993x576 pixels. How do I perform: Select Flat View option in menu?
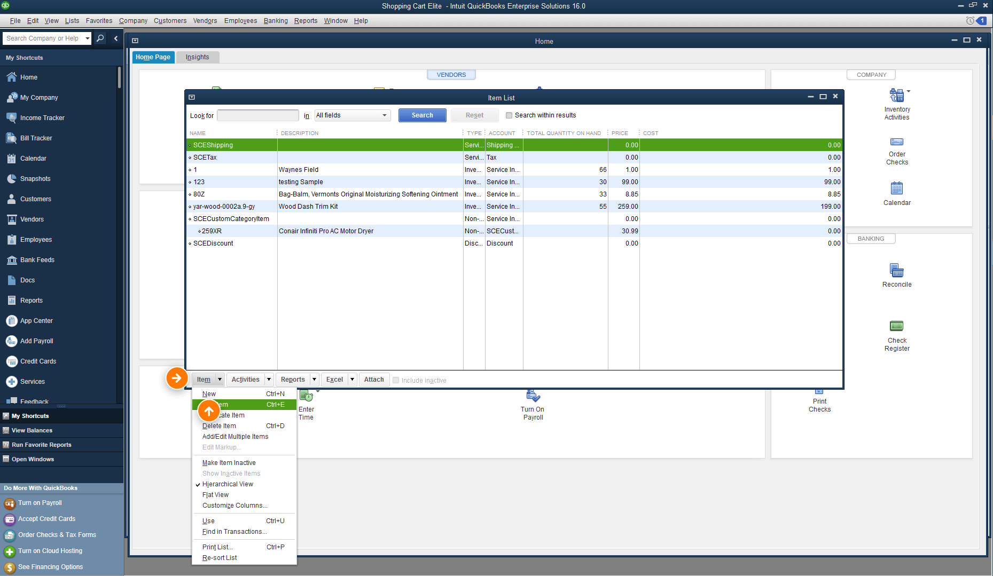pos(215,495)
